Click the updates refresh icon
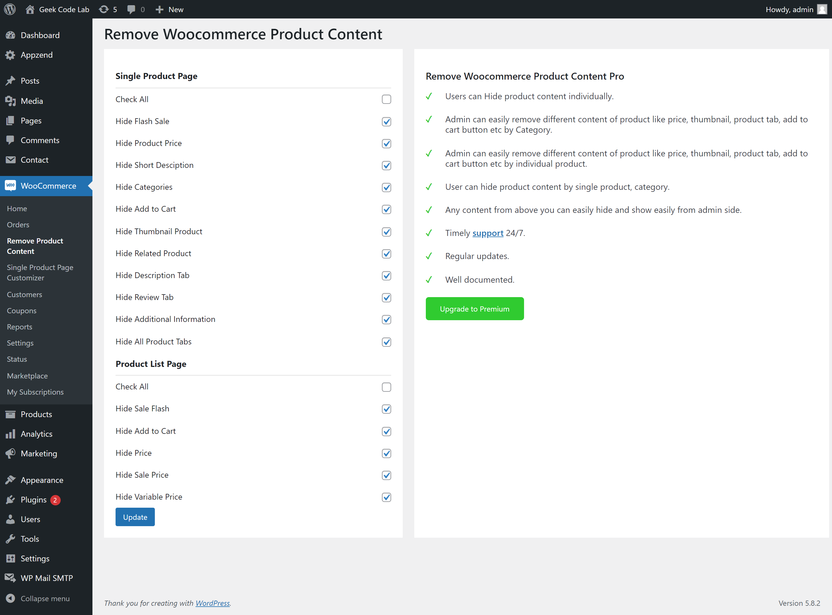This screenshot has height=615, width=832. [104, 9]
